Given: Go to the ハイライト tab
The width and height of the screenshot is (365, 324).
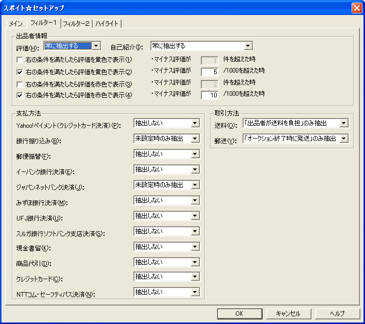Looking at the screenshot, I should click(107, 24).
